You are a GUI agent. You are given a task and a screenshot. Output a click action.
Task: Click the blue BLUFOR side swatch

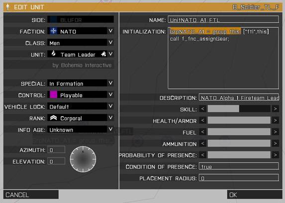point(53,19)
